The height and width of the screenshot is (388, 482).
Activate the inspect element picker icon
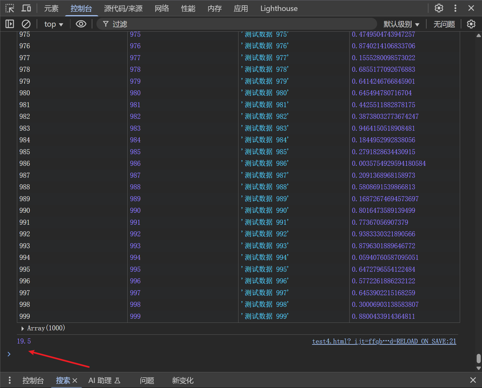pyautogui.click(x=10, y=8)
